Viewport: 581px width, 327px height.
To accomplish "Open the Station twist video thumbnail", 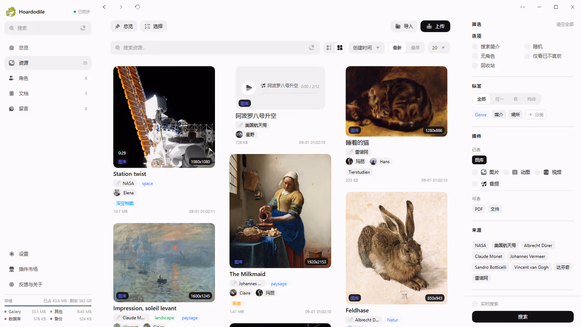I will pyautogui.click(x=164, y=117).
